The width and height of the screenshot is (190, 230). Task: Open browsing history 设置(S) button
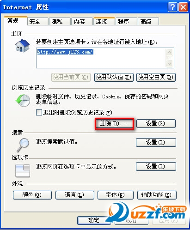click(156, 123)
